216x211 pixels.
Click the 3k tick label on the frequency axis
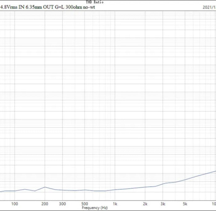point(163,204)
